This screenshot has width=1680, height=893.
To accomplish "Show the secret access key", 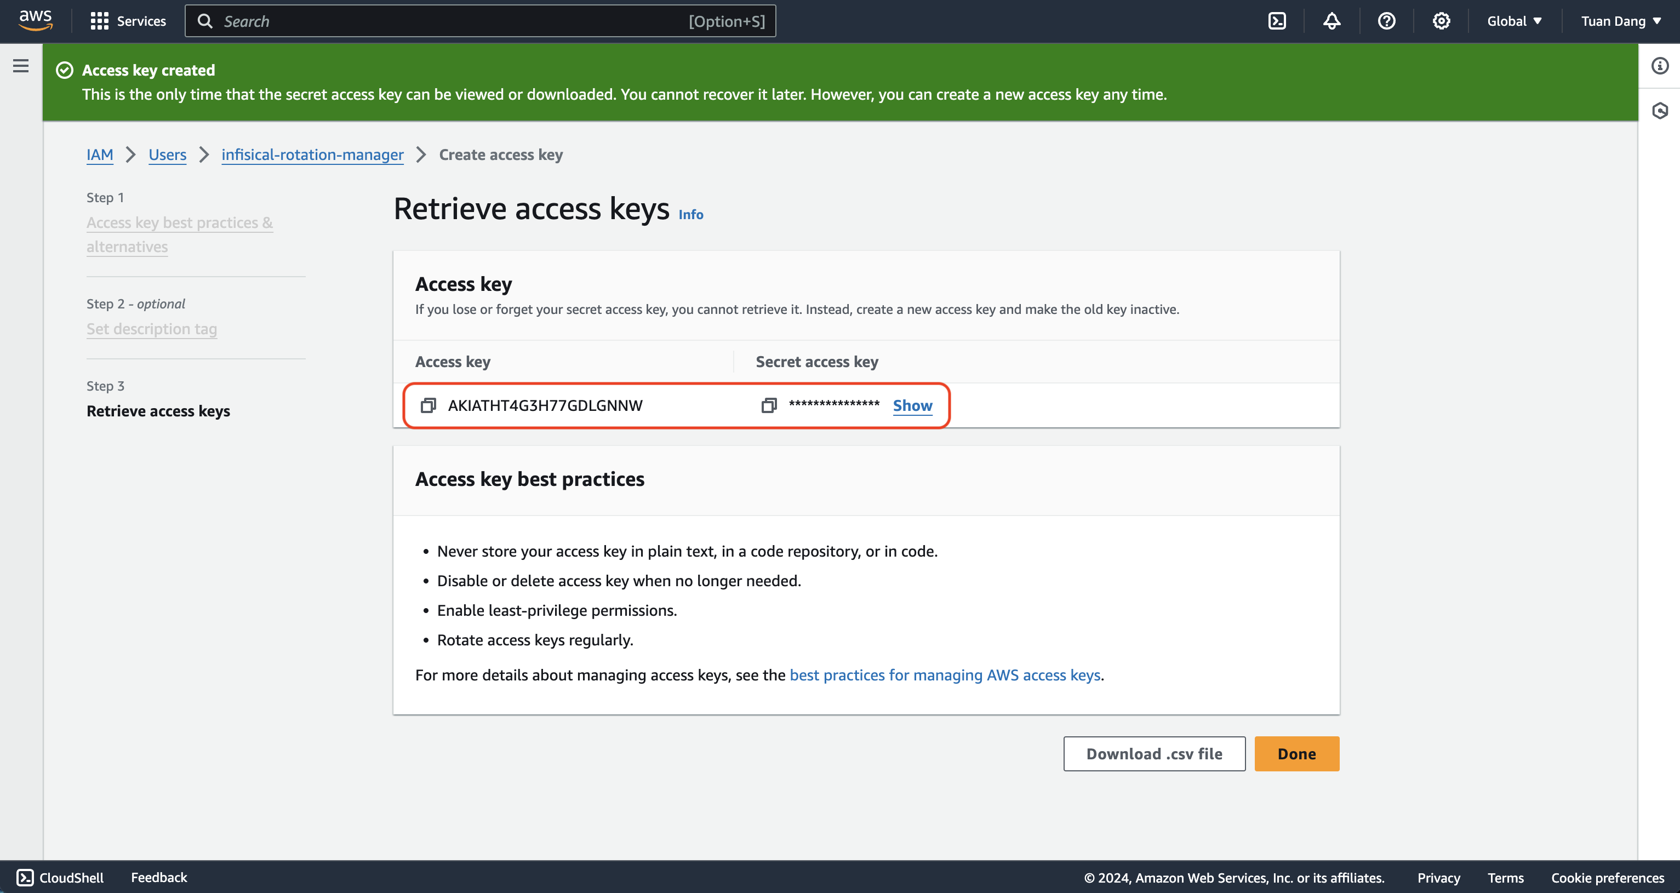I will point(912,405).
